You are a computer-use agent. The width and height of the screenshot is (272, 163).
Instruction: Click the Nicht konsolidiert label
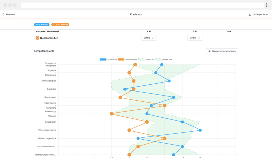(x=49, y=38)
